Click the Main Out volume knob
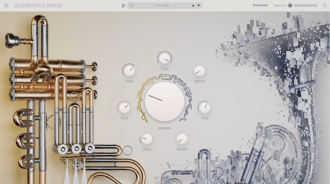330x184 pixels. (x=290, y=6)
